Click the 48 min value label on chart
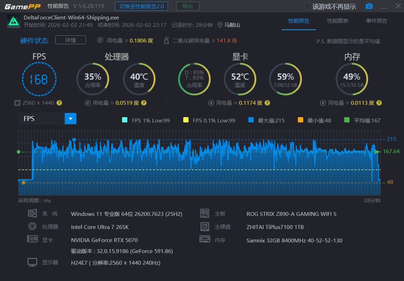Image resolution: width=404 pixels, height=281 pixels. (390, 182)
